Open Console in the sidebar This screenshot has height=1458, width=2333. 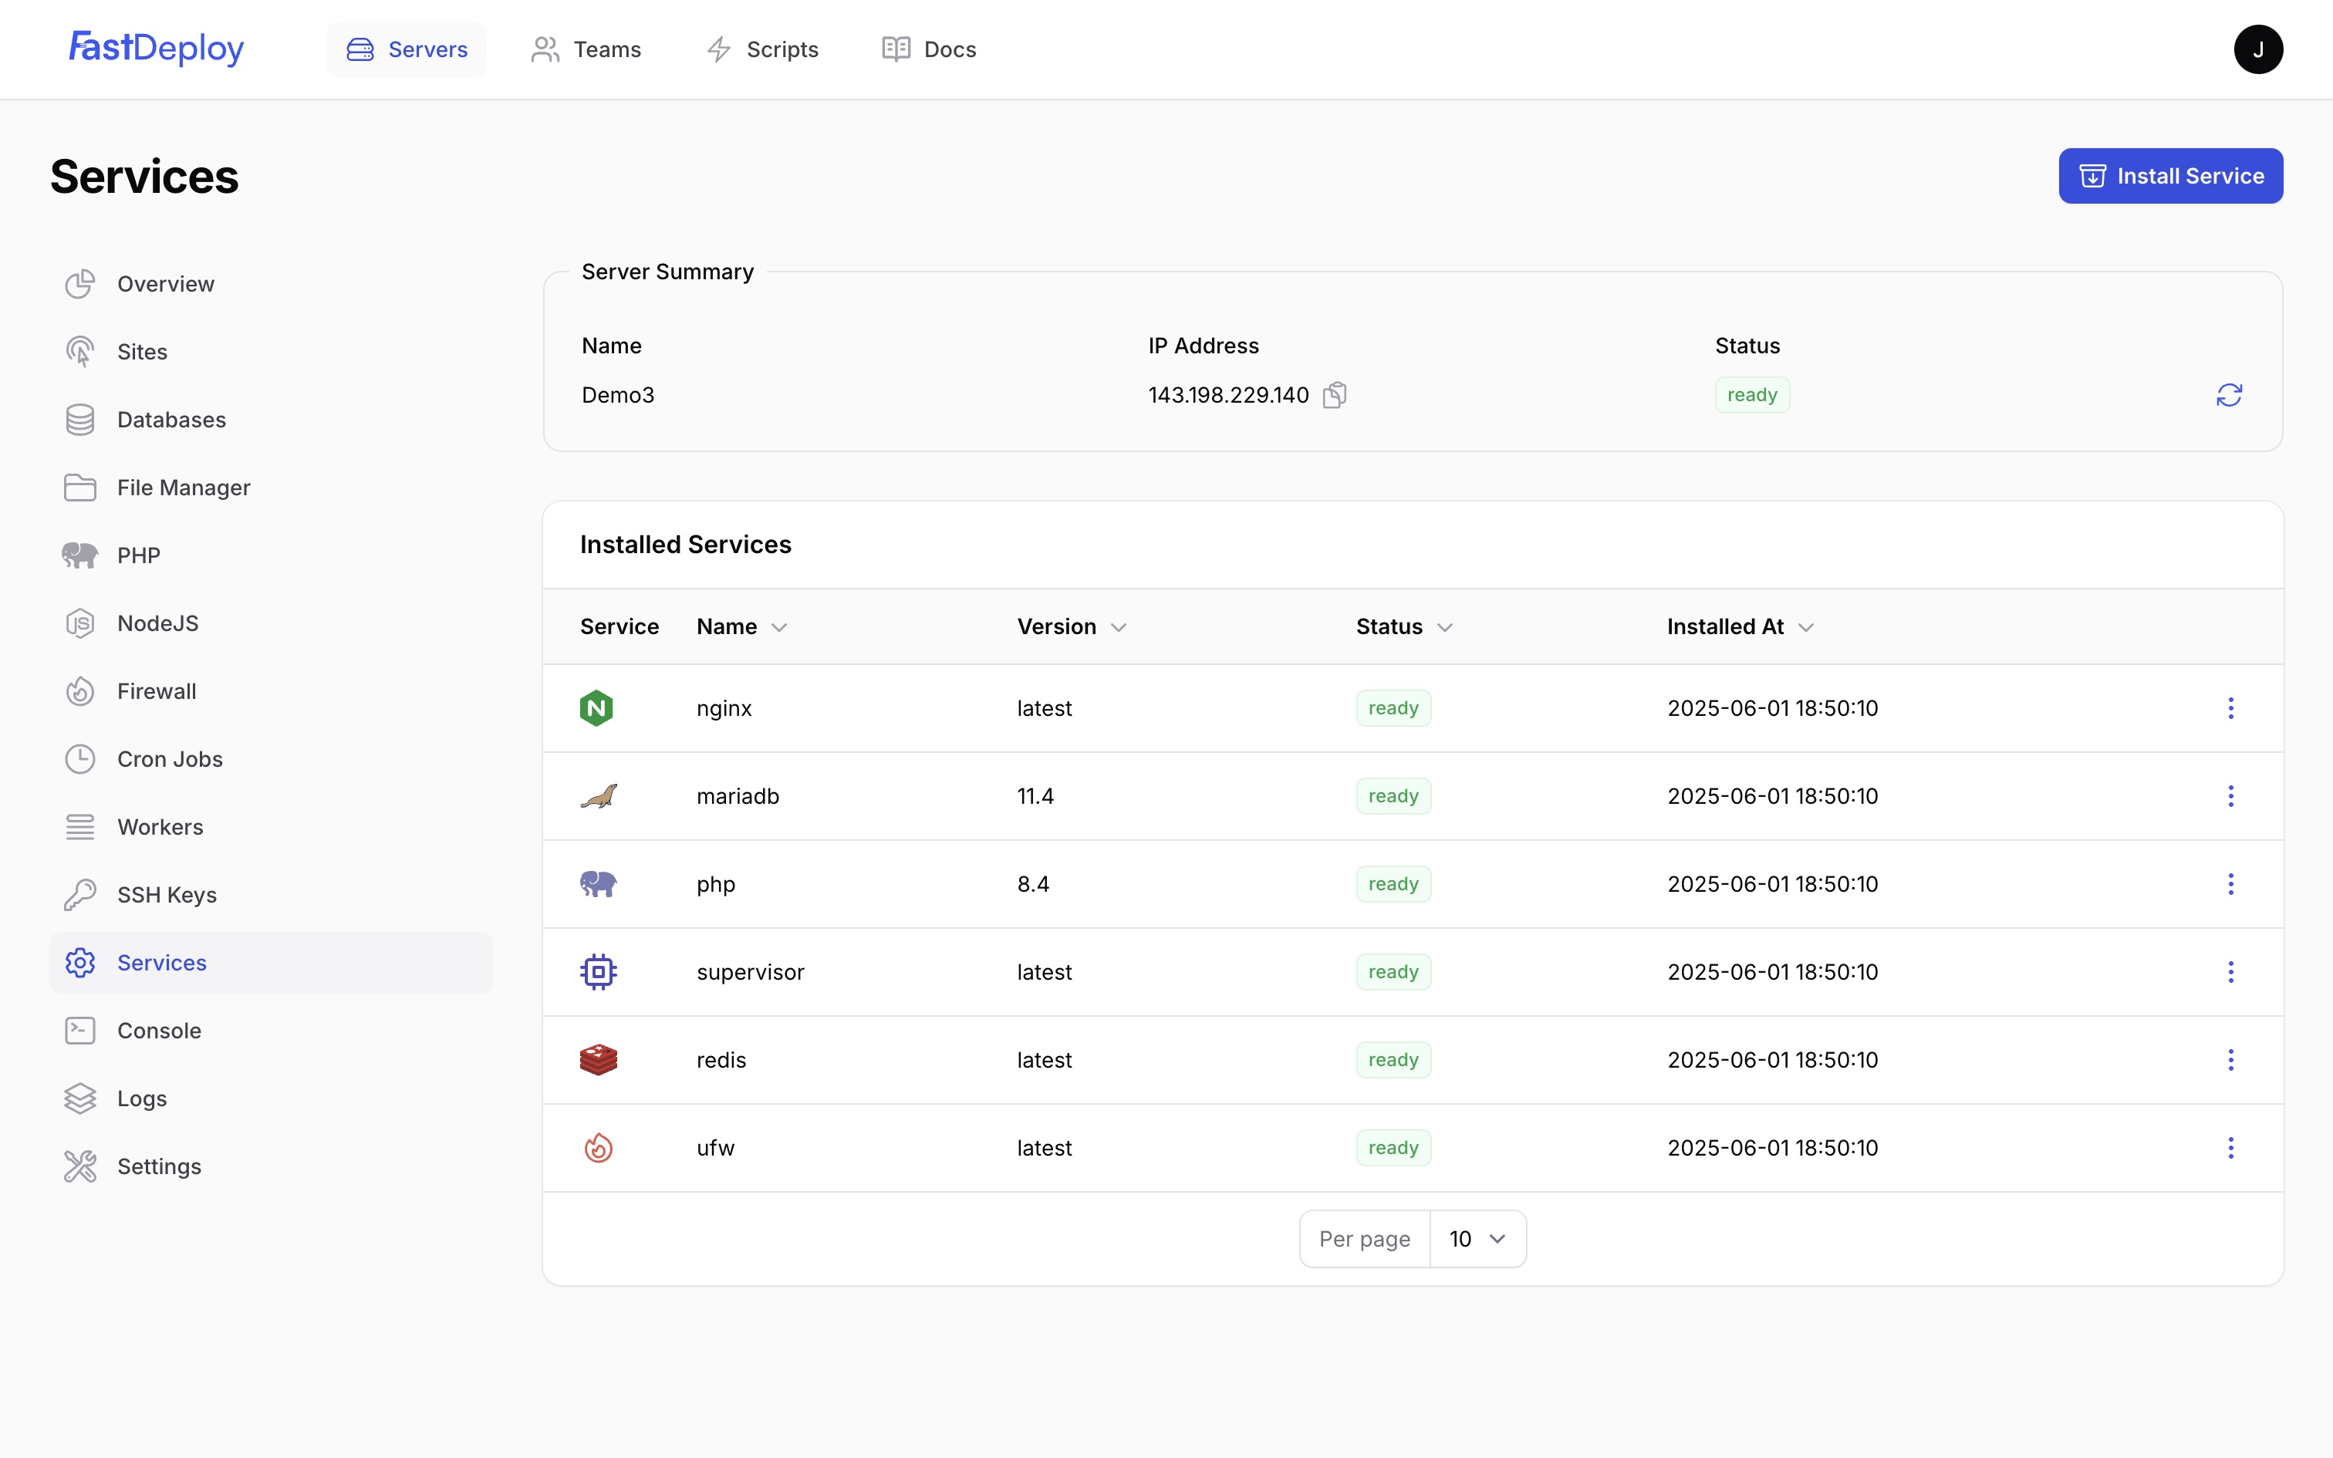coord(271,1031)
